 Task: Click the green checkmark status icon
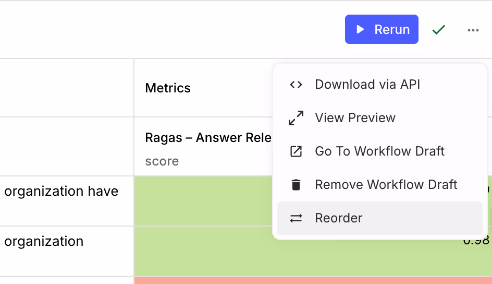[439, 30]
